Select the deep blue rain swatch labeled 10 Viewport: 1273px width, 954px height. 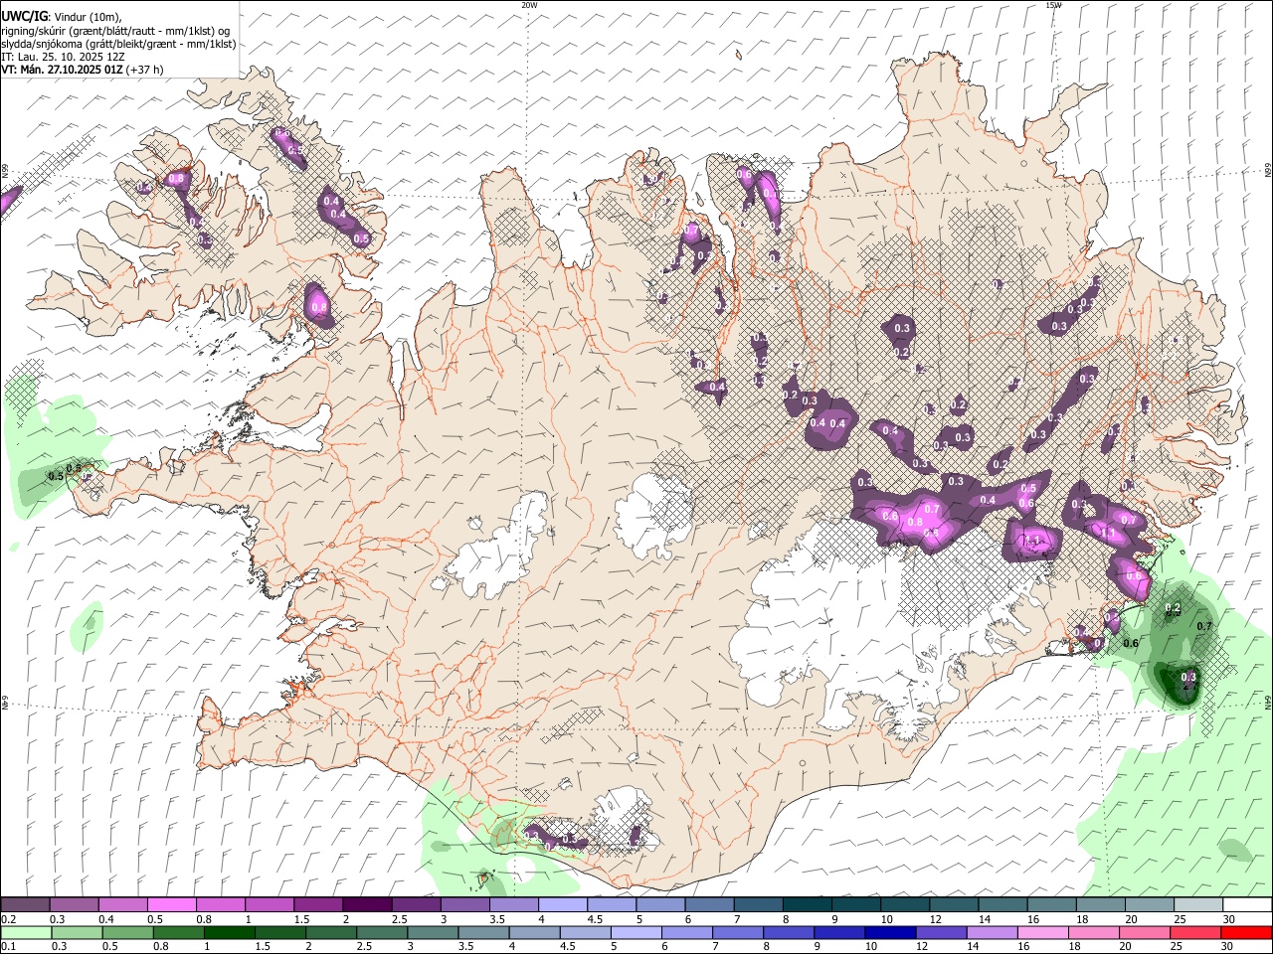890,933
